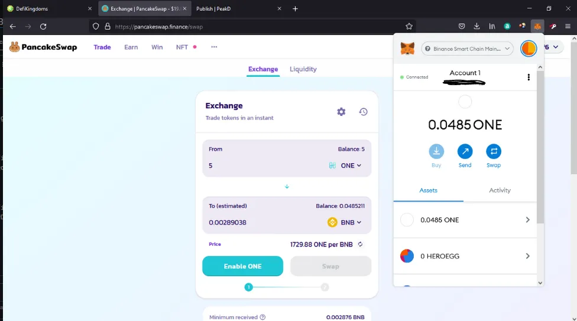Expand the 0 HEROEGG asset row

[x=465, y=256]
